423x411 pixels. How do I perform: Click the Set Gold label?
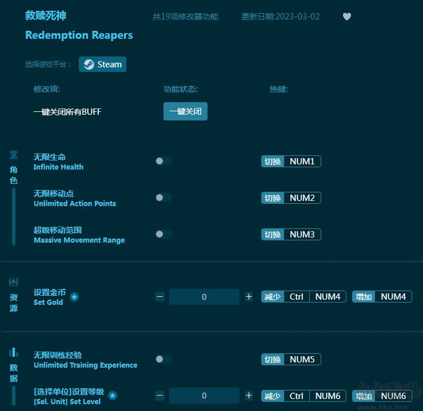tap(48, 302)
